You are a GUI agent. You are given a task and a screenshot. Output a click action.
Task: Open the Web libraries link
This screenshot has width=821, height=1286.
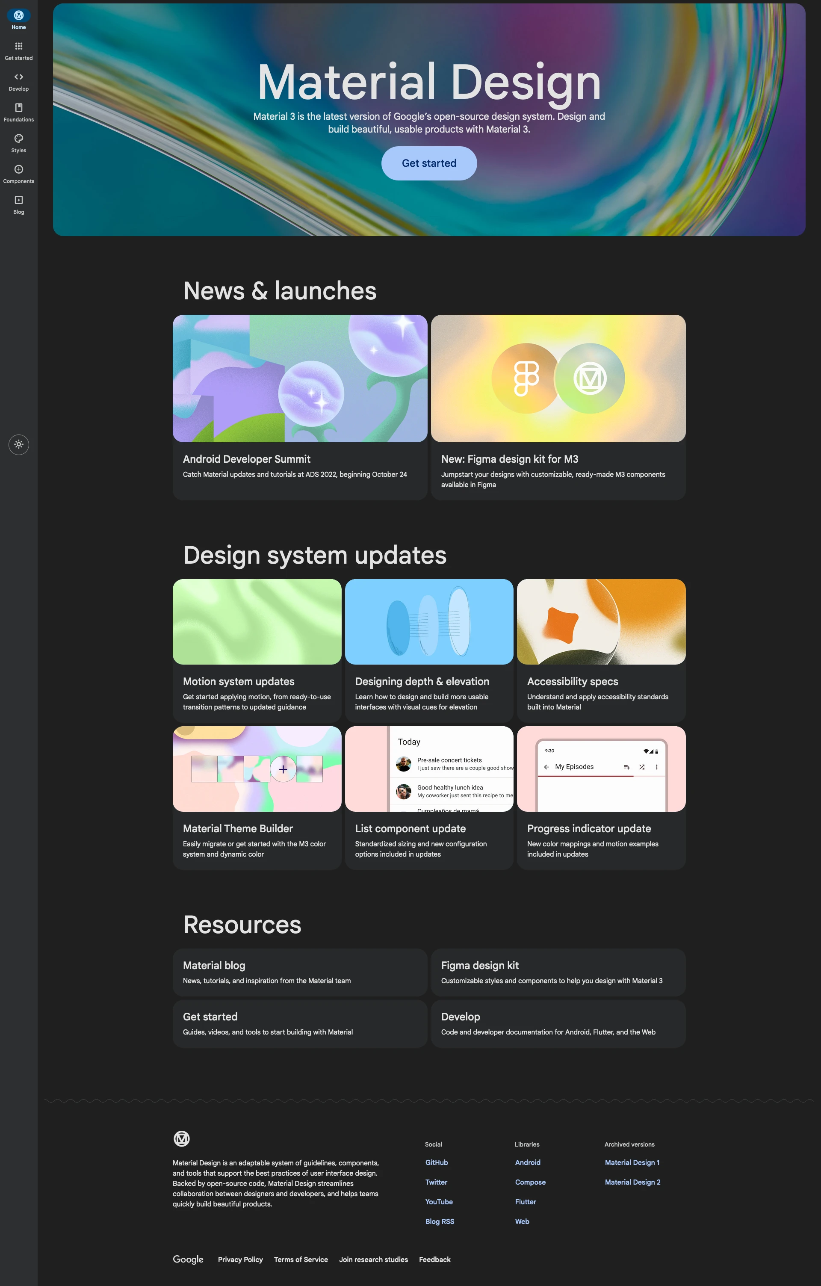522,1221
